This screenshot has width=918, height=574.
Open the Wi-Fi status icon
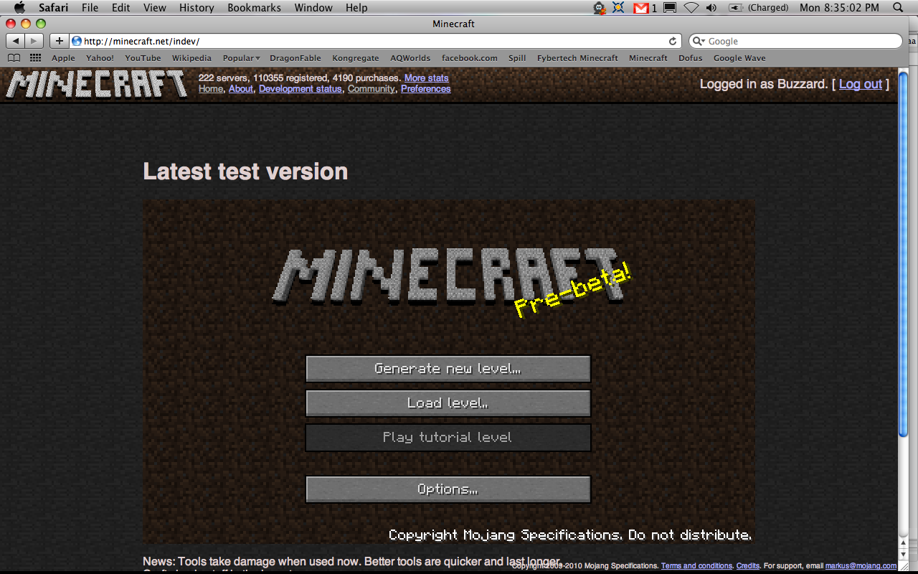coord(691,8)
